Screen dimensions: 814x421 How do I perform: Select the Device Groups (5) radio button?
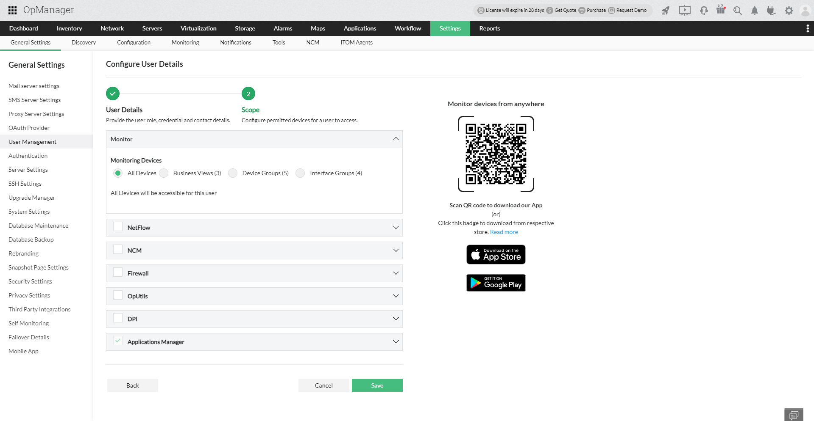click(233, 173)
